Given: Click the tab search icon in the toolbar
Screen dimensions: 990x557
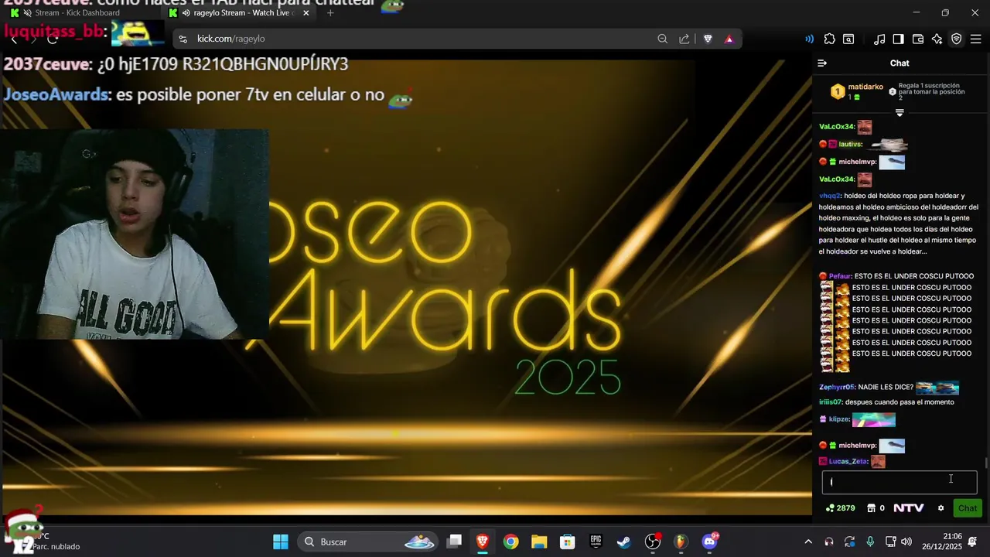Looking at the screenshot, I should click(x=848, y=39).
